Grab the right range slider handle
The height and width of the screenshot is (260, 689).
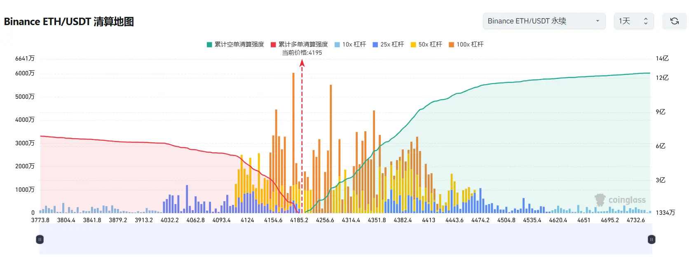[x=652, y=239]
